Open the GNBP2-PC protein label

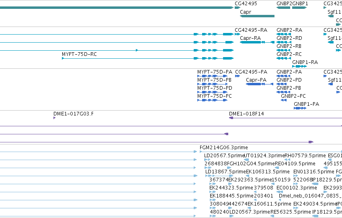click(293, 96)
